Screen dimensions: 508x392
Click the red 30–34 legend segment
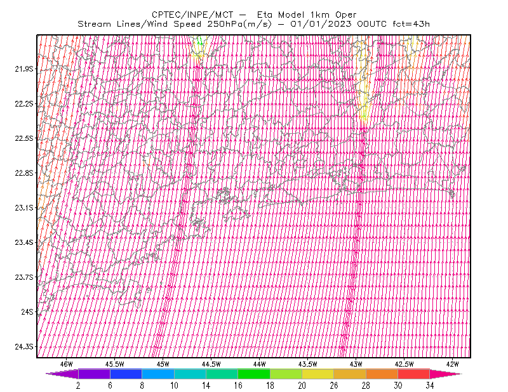(x=414, y=374)
